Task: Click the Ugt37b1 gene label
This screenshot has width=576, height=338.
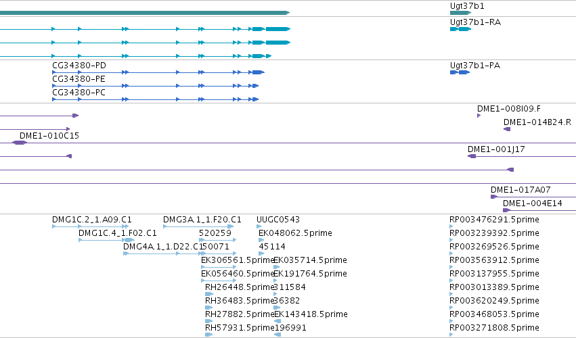Action: coord(467,6)
